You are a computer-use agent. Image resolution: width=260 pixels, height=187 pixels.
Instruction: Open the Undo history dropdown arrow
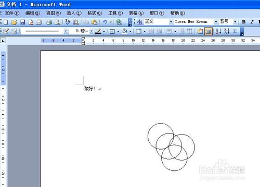(111, 22)
